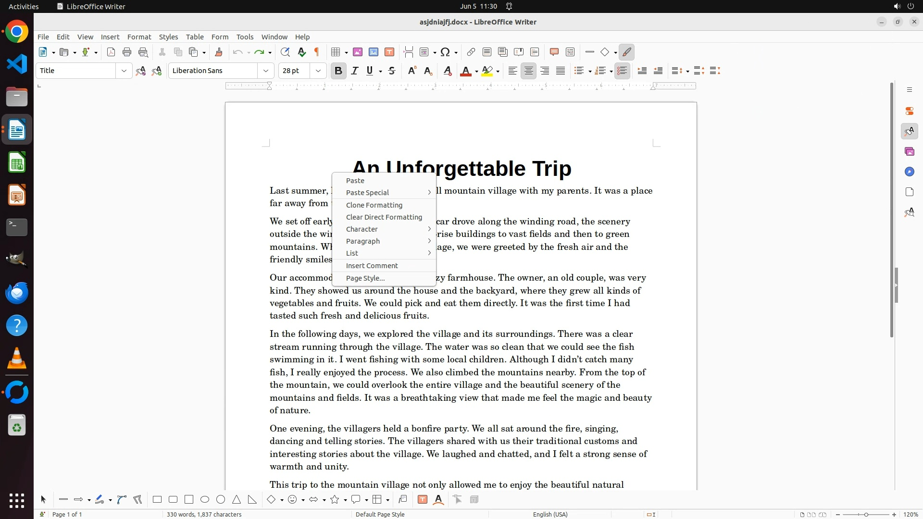Choose Clear Direct Formatting in context menu

coord(384,217)
